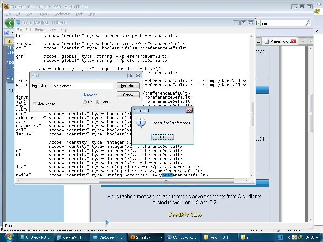Click the Find dialog help question-mark button

[x=131, y=76]
